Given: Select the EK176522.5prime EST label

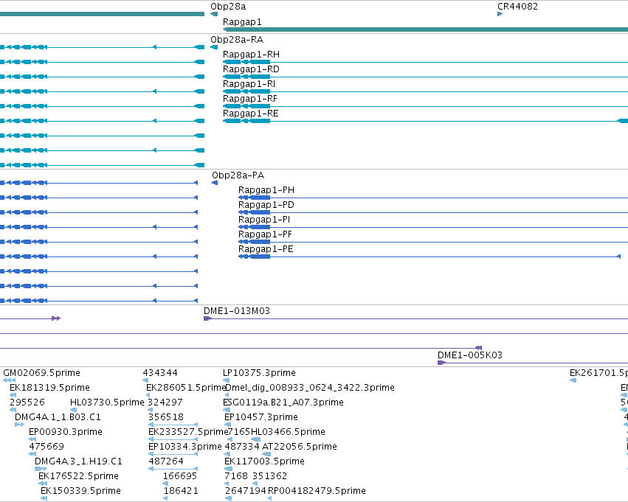Looking at the screenshot, I should click(x=78, y=476).
